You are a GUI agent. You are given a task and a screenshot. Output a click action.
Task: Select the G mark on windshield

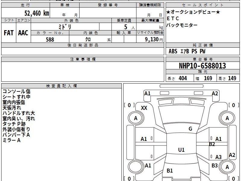190,129
